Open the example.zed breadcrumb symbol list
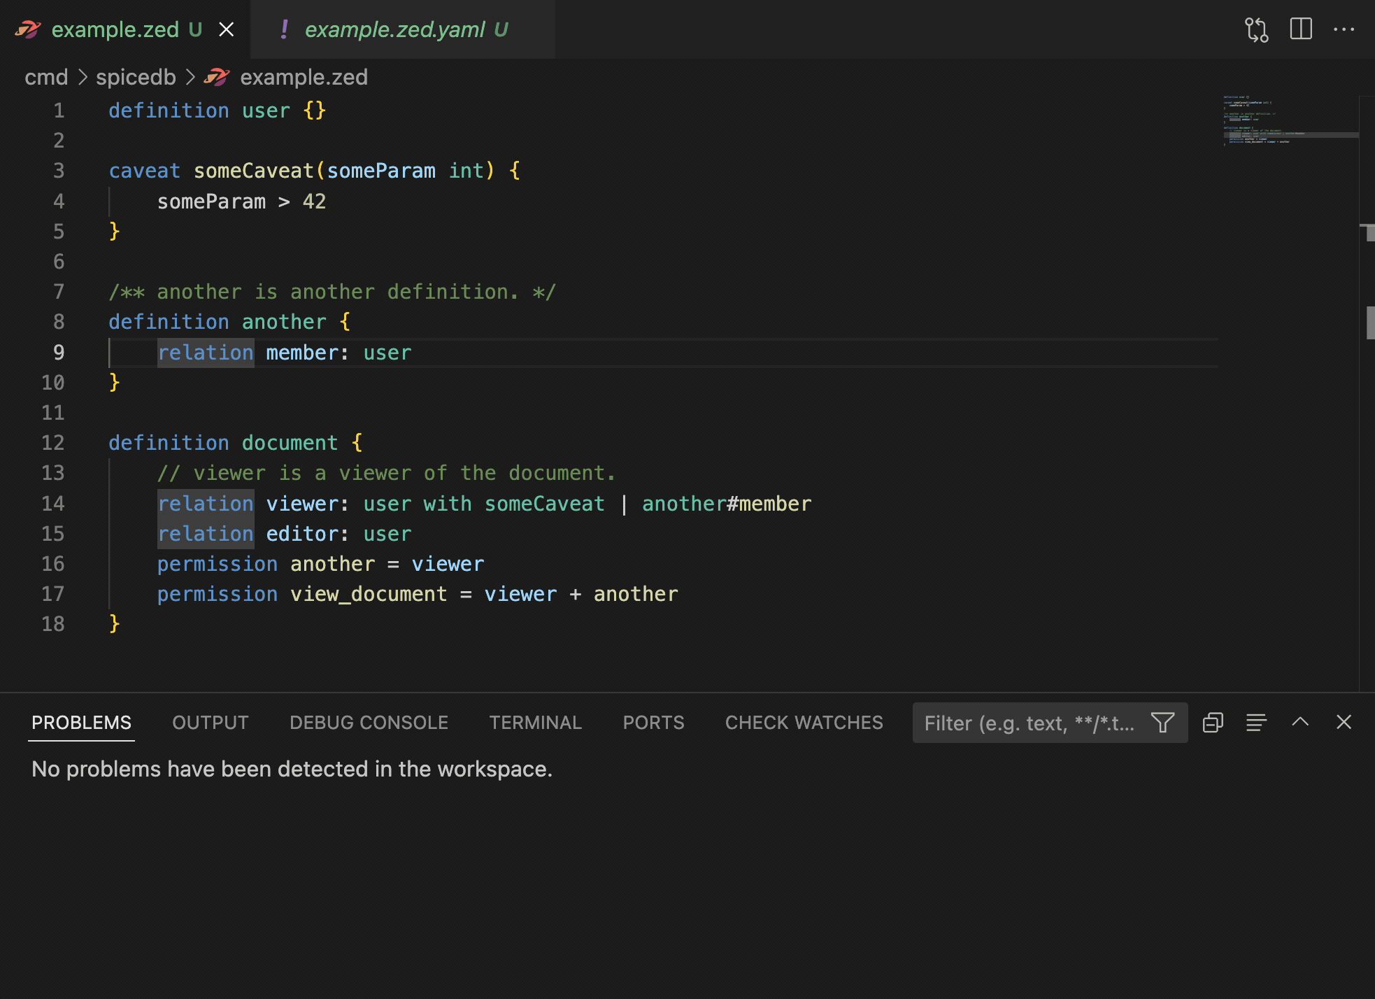Image resolution: width=1375 pixels, height=999 pixels. pyautogui.click(x=304, y=77)
